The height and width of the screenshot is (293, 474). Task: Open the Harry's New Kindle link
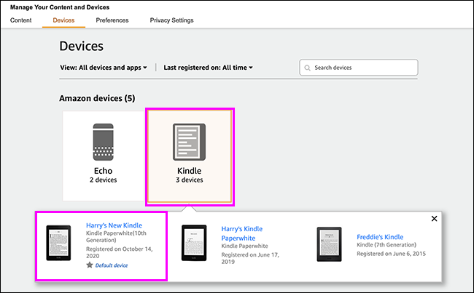click(x=114, y=225)
